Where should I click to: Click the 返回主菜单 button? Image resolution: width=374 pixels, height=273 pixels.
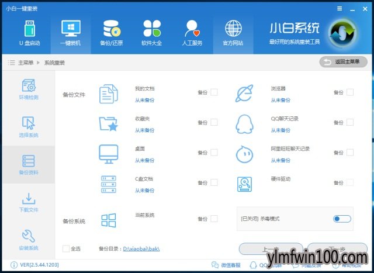tap(343, 62)
